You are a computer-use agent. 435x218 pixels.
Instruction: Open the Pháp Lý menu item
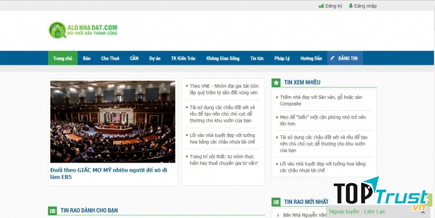282,58
